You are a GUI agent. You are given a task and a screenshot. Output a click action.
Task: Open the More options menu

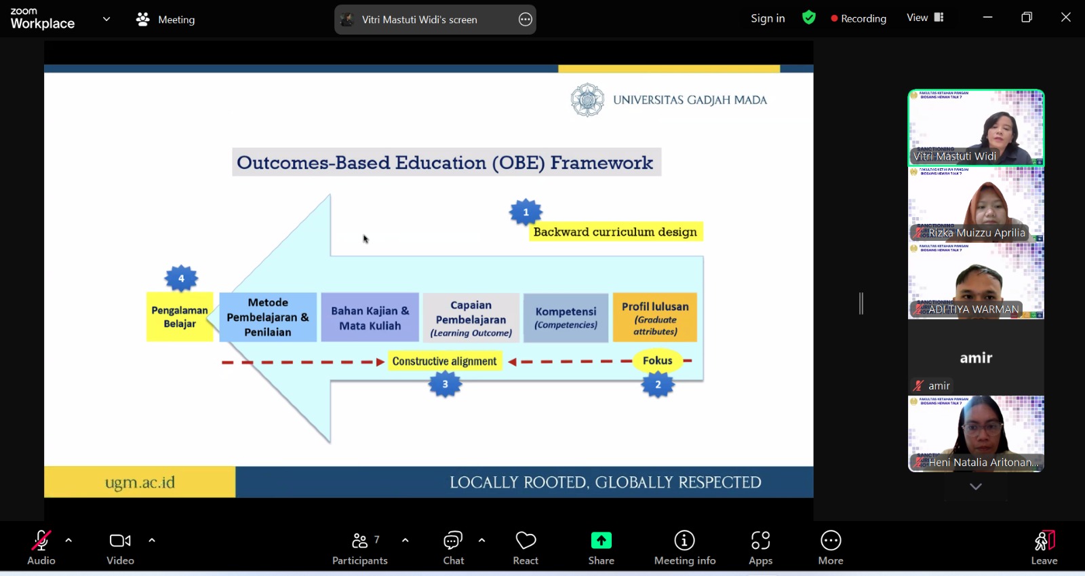click(830, 548)
